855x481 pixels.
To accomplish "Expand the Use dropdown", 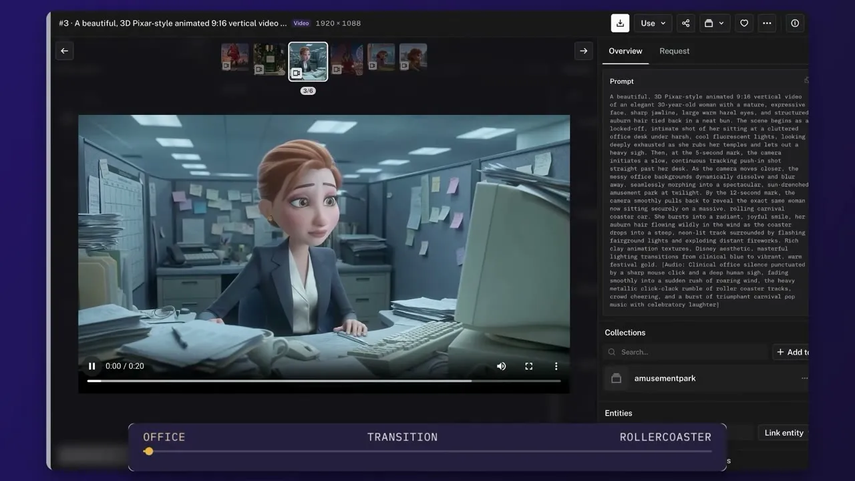I will [653, 23].
